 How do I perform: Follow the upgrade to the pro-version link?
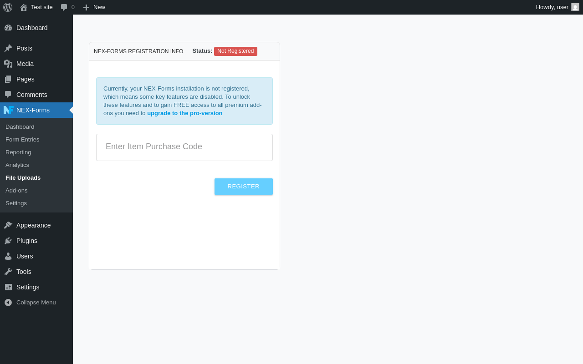(185, 113)
